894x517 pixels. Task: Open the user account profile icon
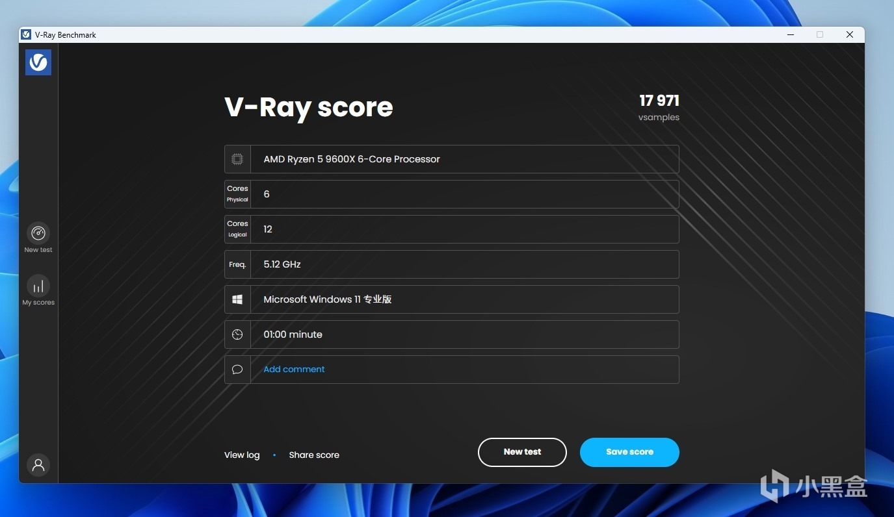coord(38,465)
